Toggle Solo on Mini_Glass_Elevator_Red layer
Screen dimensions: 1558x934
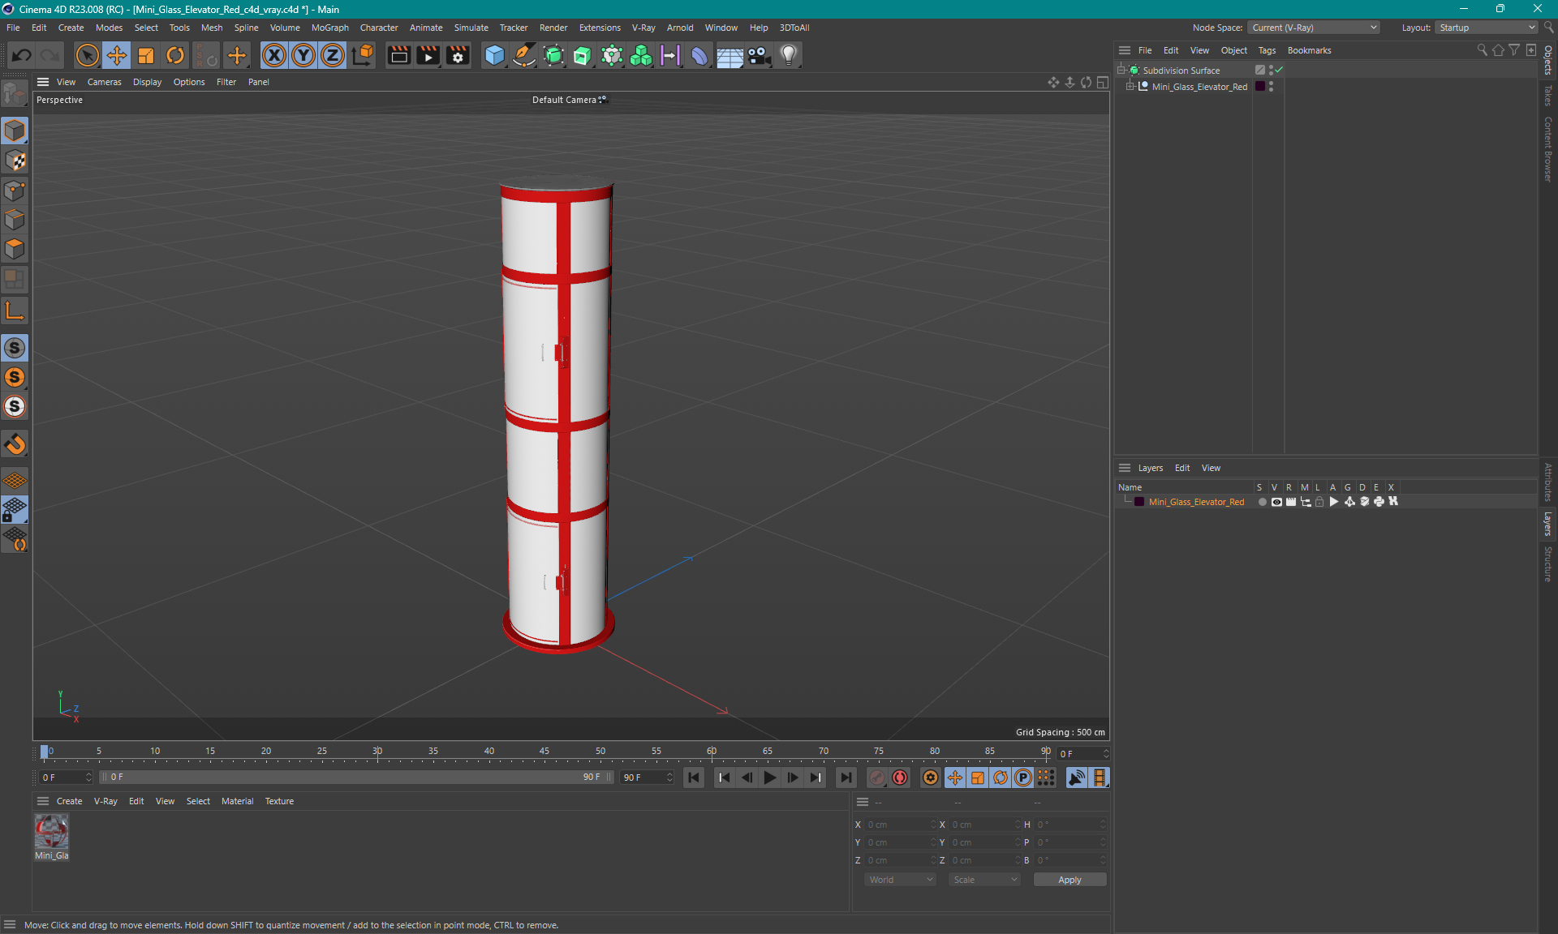(x=1262, y=502)
